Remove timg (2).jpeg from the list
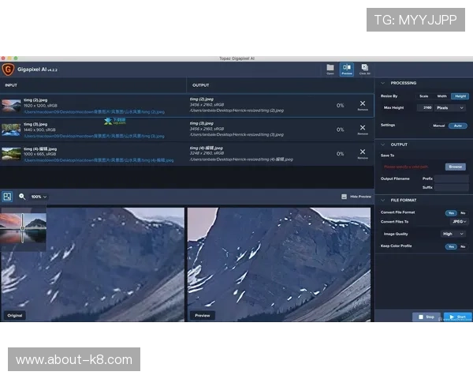 tap(363, 104)
